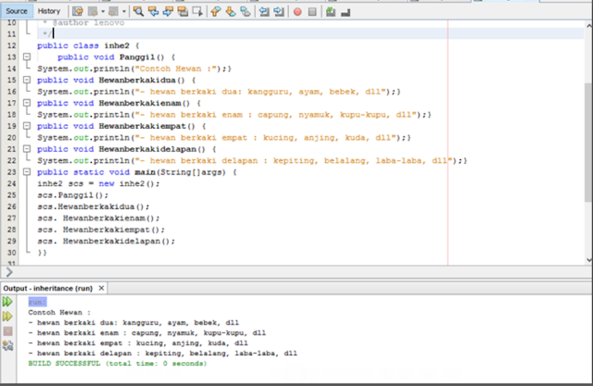
Task: Click the Hewanberkakiempat() declaration on line 19
Action: (147, 127)
